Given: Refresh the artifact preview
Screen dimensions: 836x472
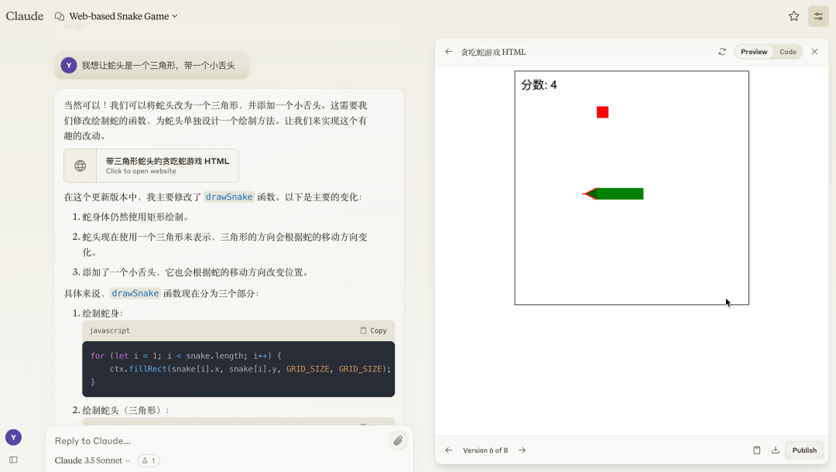Looking at the screenshot, I should pos(722,51).
